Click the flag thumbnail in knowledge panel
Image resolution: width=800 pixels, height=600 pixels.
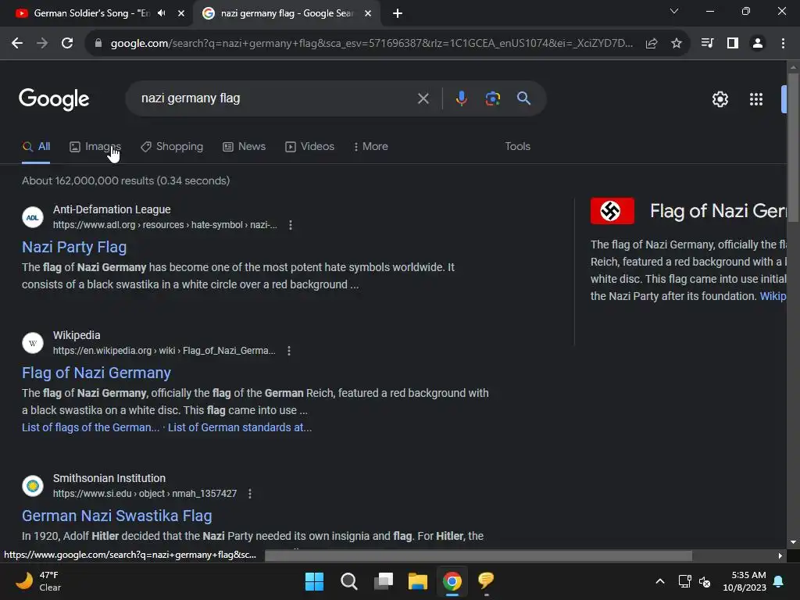click(612, 211)
